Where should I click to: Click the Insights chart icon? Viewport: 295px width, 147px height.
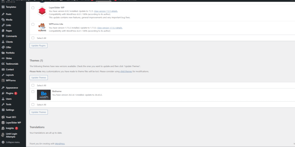3,128
